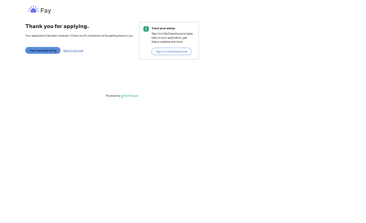Viewport: 366px width, 223px height.
Task: Click the "tabs on your application, get" line
Action: pos(169,38)
